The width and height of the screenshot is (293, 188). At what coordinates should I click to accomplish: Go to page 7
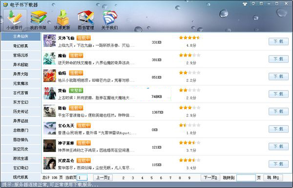click(170, 178)
